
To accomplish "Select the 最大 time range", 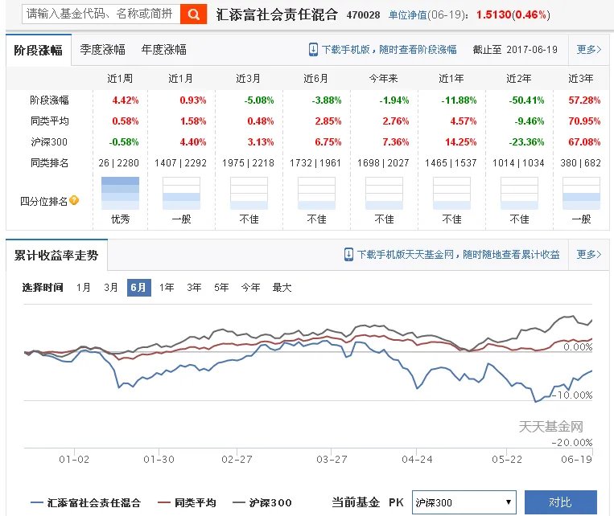I will (282, 288).
